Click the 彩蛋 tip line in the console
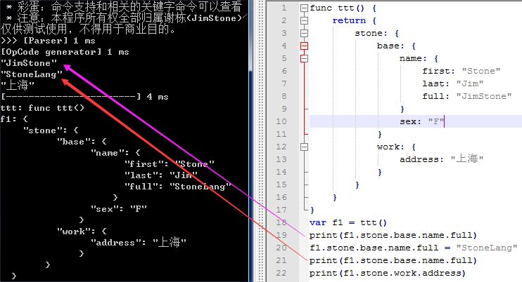522x282 pixels. click(124, 6)
